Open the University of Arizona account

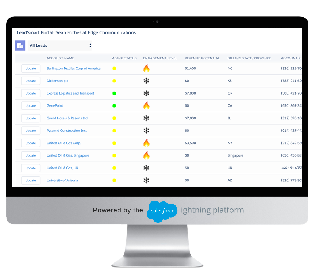point(62,180)
